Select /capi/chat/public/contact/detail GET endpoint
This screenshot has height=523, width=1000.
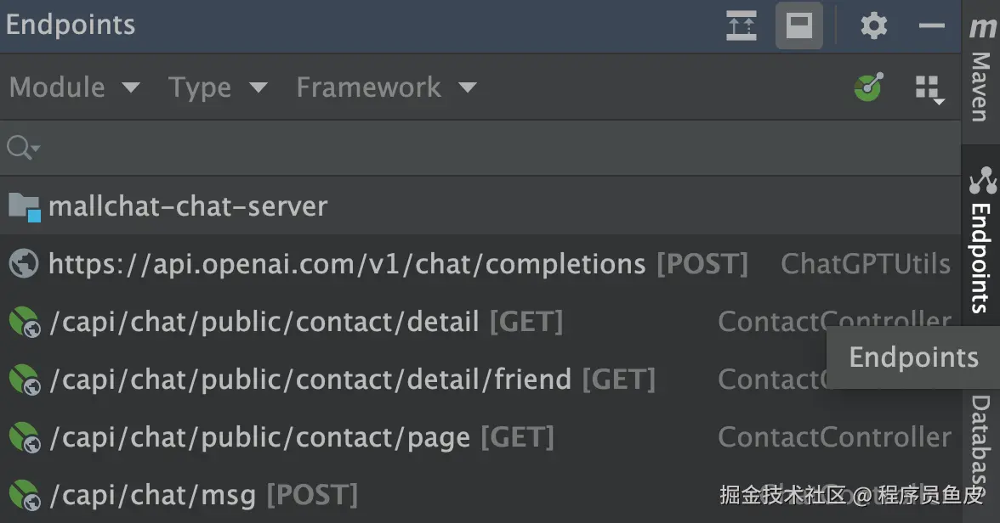(x=264, y=322)
